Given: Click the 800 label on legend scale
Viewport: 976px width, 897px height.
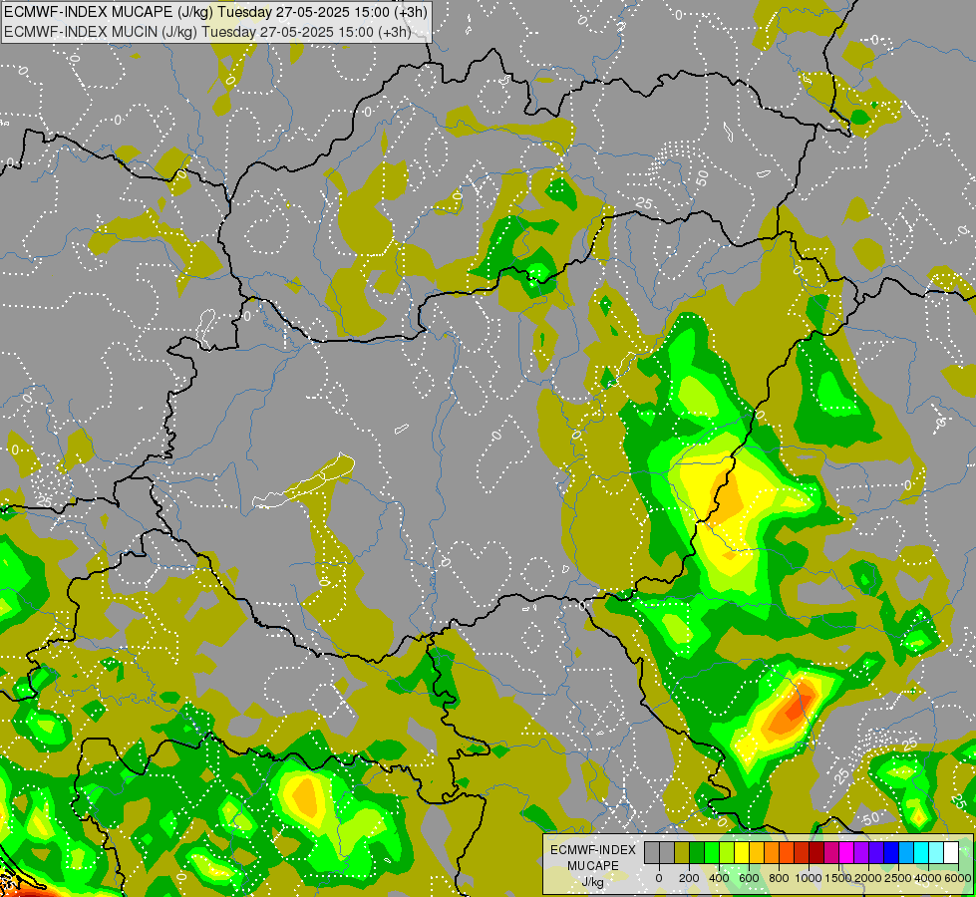Looking at the screenshot, I should point(779,878).
